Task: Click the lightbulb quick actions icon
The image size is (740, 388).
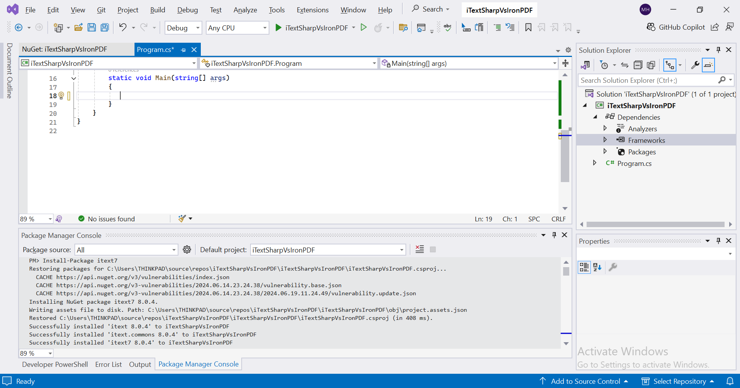Action: coord(61,96)
